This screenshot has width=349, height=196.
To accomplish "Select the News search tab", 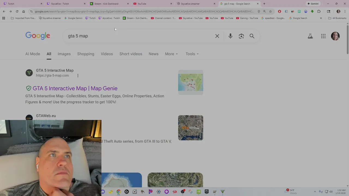I will point(154,54).
